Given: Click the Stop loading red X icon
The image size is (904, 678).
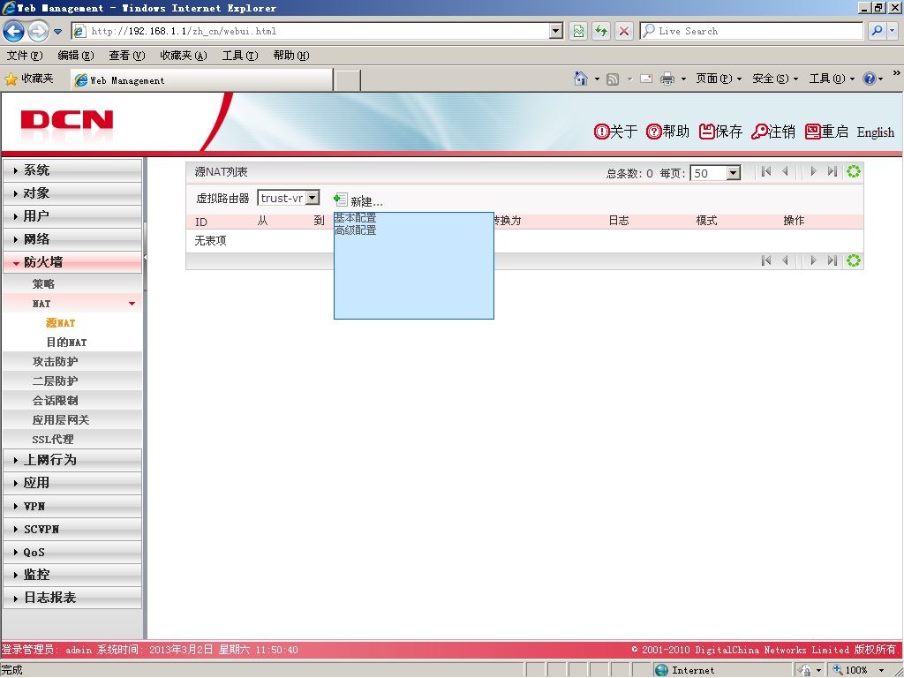Looking at the screenshot, I should (624, 31).
